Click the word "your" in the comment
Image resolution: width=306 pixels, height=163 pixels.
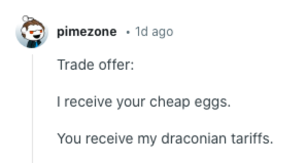(131, 102)
